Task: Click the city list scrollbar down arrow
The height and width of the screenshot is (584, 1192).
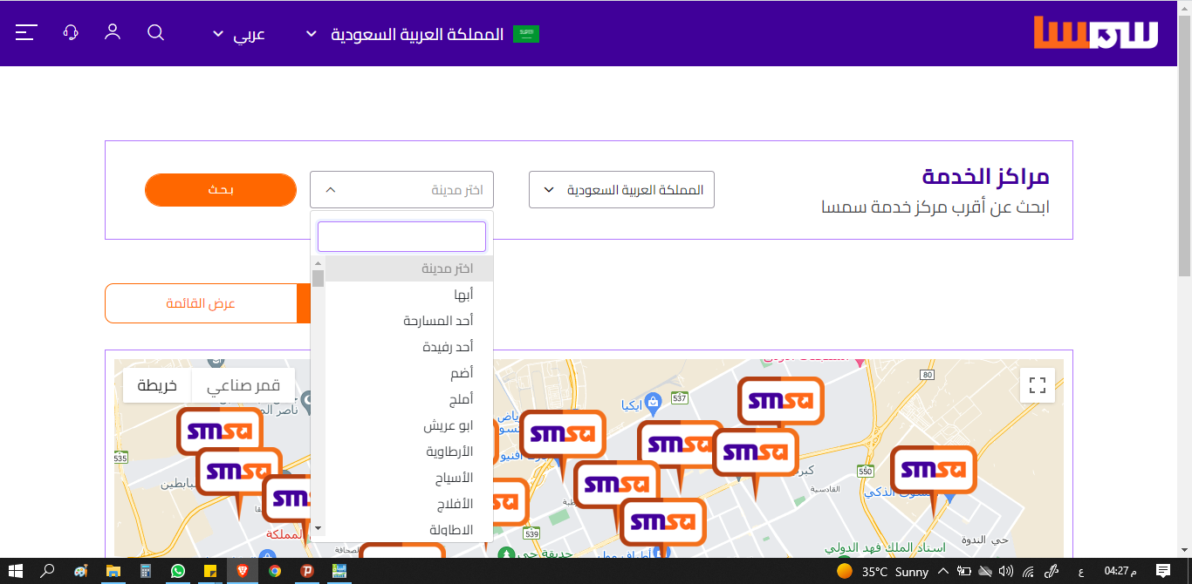Action: [318, 527]
